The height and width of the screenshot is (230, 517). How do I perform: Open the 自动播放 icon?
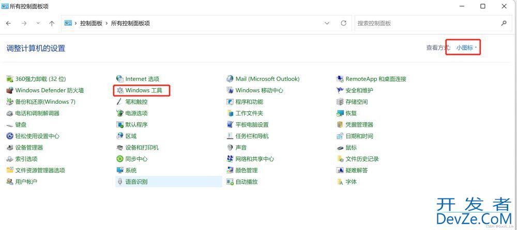pos(230,182)
